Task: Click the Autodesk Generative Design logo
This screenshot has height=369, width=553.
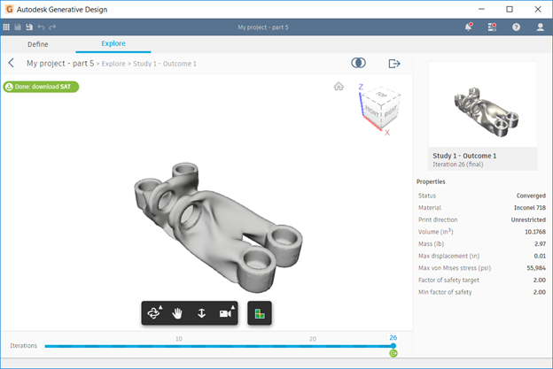Action: click(10, 9)
